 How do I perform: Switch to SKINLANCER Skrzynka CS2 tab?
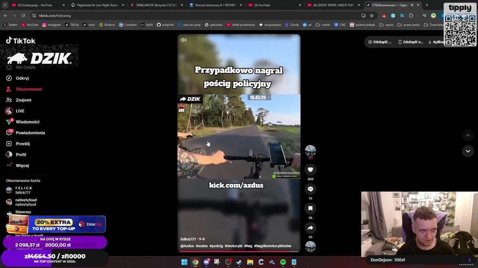pyautogui.click(x=156, y=5)
